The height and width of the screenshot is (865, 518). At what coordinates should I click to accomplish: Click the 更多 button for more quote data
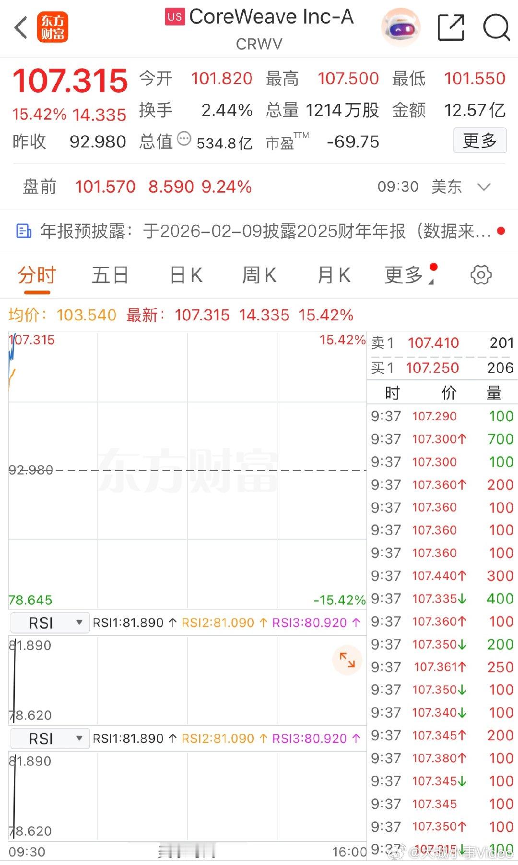(x=480, y=140)
